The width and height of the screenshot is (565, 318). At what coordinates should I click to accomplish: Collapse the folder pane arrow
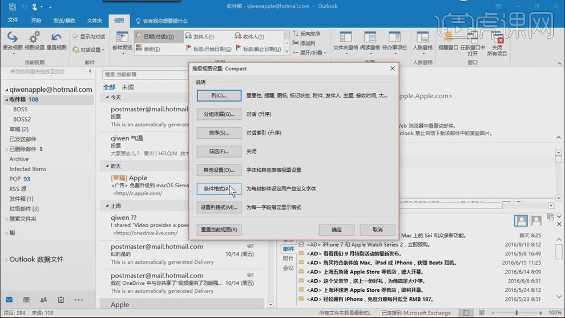coord(90,71)
